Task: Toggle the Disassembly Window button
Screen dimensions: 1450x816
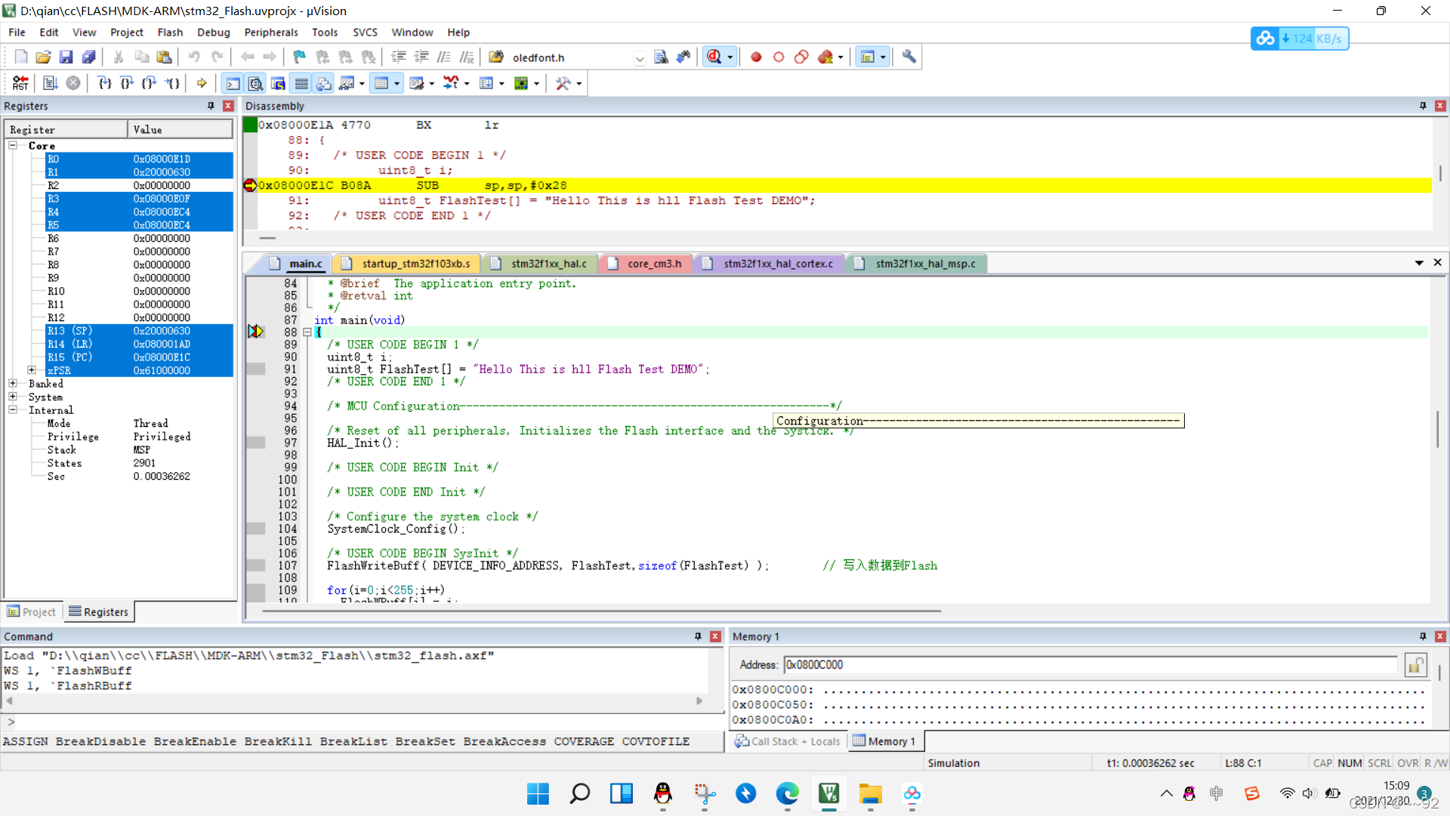Action: tap(255, 83)
